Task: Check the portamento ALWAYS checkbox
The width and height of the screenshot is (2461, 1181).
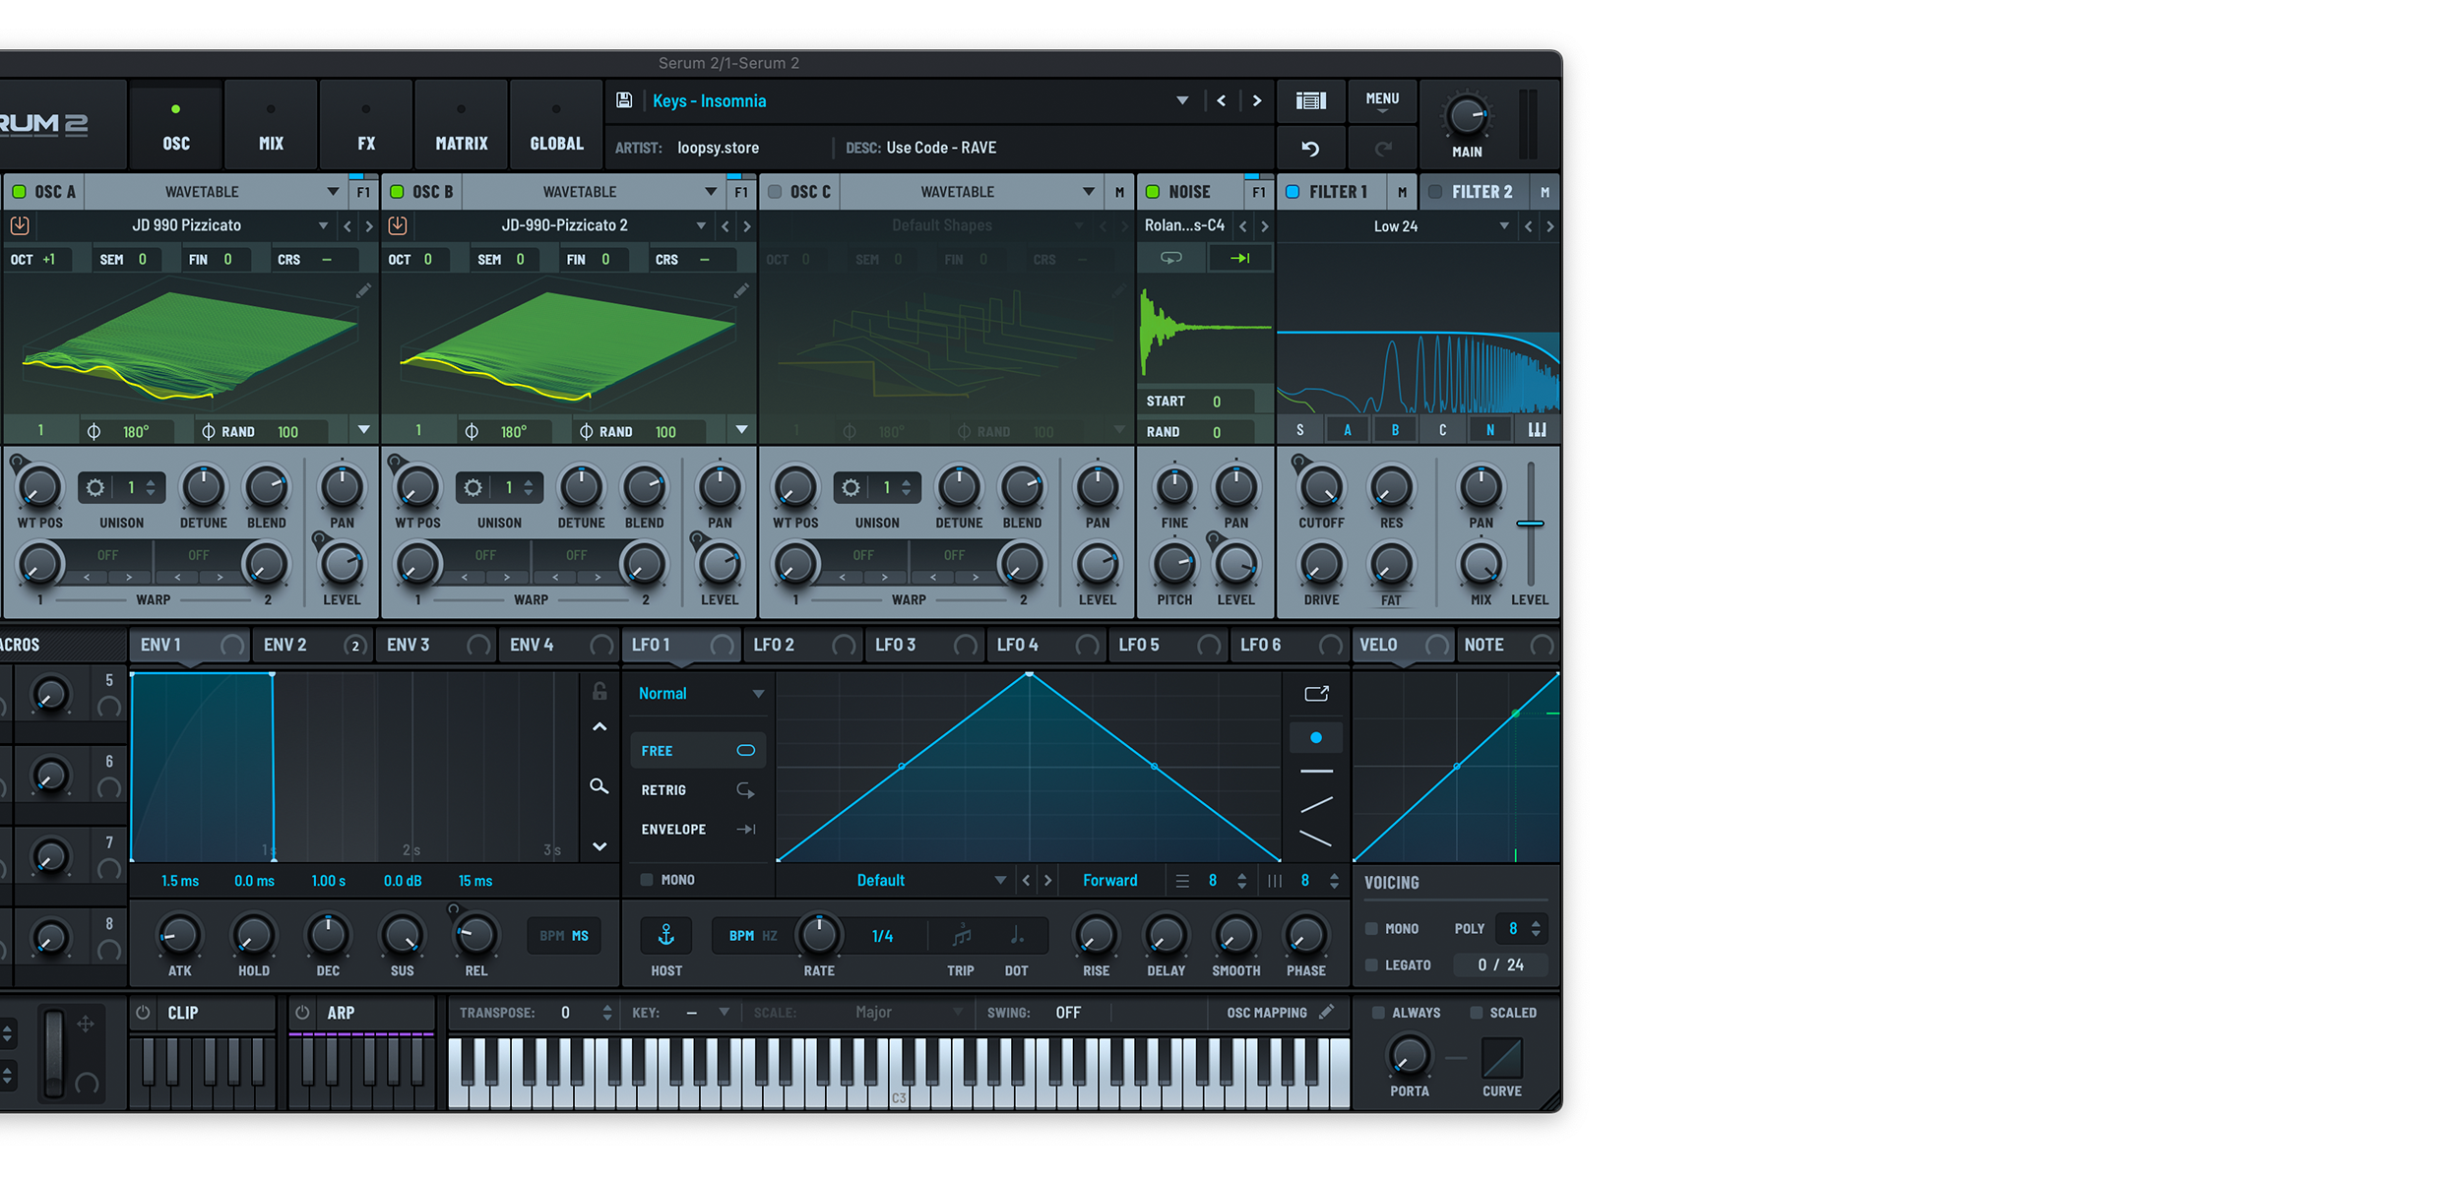Action: 1378,1013
